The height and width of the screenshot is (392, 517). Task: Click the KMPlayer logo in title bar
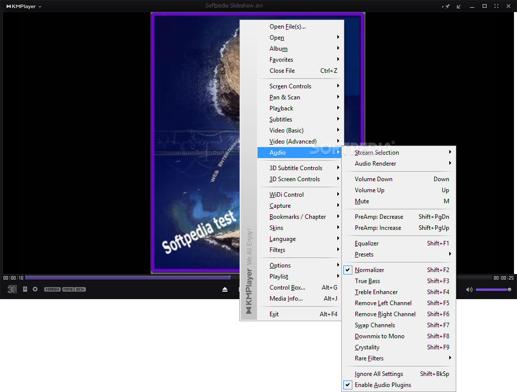(21, 6)
